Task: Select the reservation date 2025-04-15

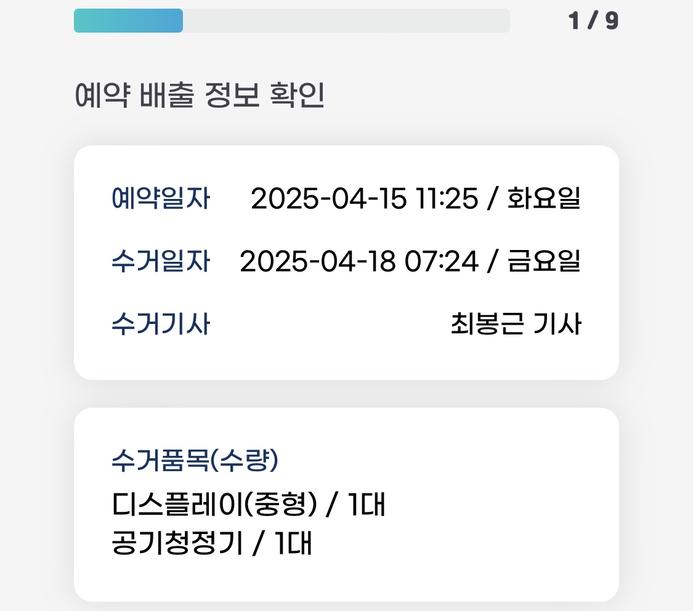Action: pos(329,200)
